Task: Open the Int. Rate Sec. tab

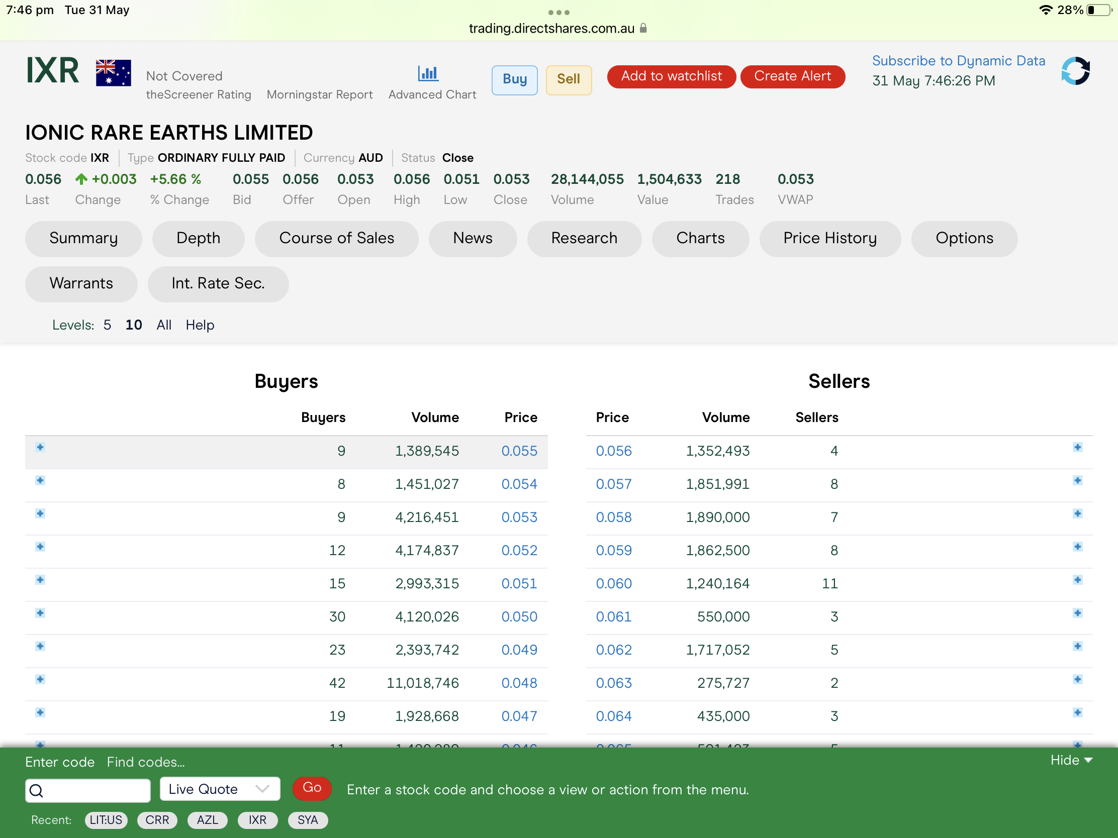Action: 218,284
